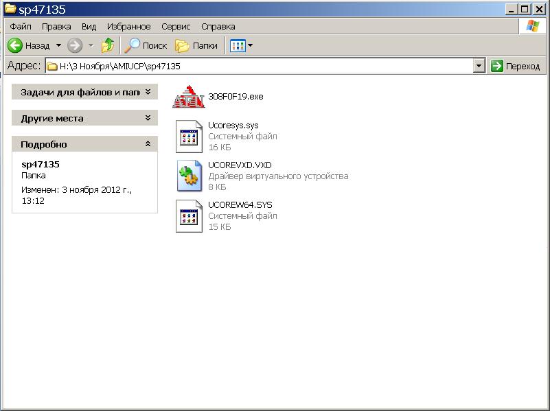Select the UCOREVXD.VXD driver file icon
This screenshot has width=550, height=411.
188,176
